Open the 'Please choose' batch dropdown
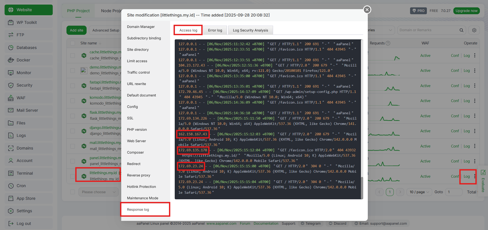The height and width of the screenshot is (230, 488). pyautogui.click(x=99, y=192)
